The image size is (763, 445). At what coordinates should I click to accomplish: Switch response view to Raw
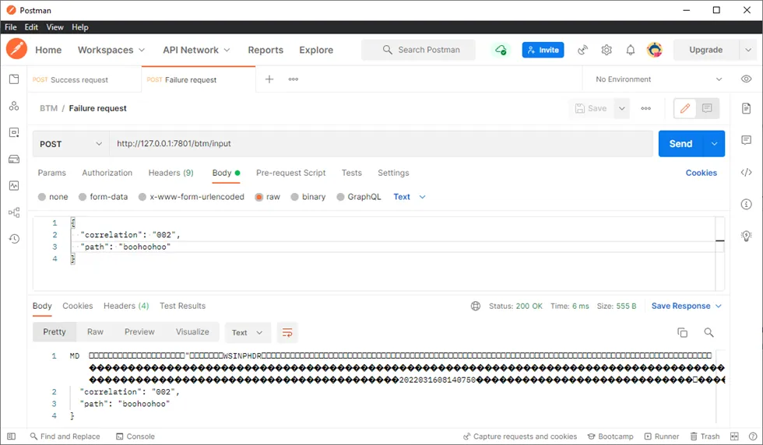[x=95, y=331]
